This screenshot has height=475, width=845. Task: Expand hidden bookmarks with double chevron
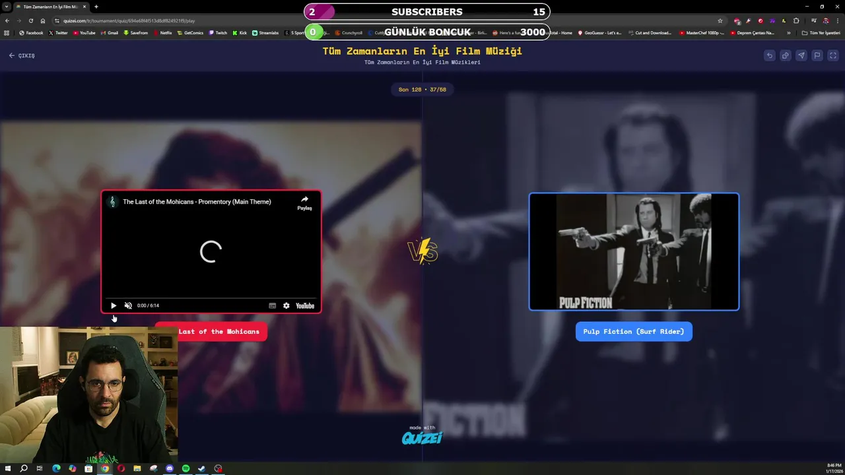click(788, 32)
